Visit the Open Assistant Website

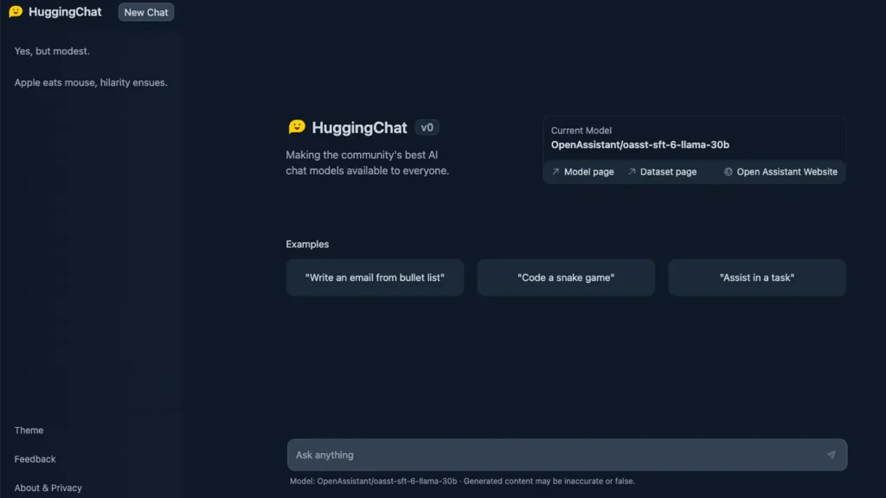[x=786, y=172]
